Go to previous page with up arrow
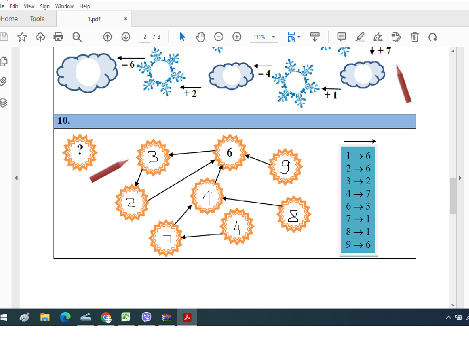Image resolution: width=469 pixels, height=344 pixels. click(x=108, y=37)
